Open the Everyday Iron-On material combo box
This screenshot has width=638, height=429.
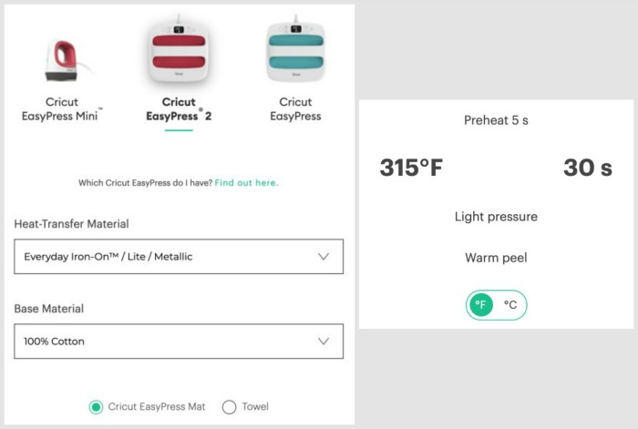(x=179, y=257)
